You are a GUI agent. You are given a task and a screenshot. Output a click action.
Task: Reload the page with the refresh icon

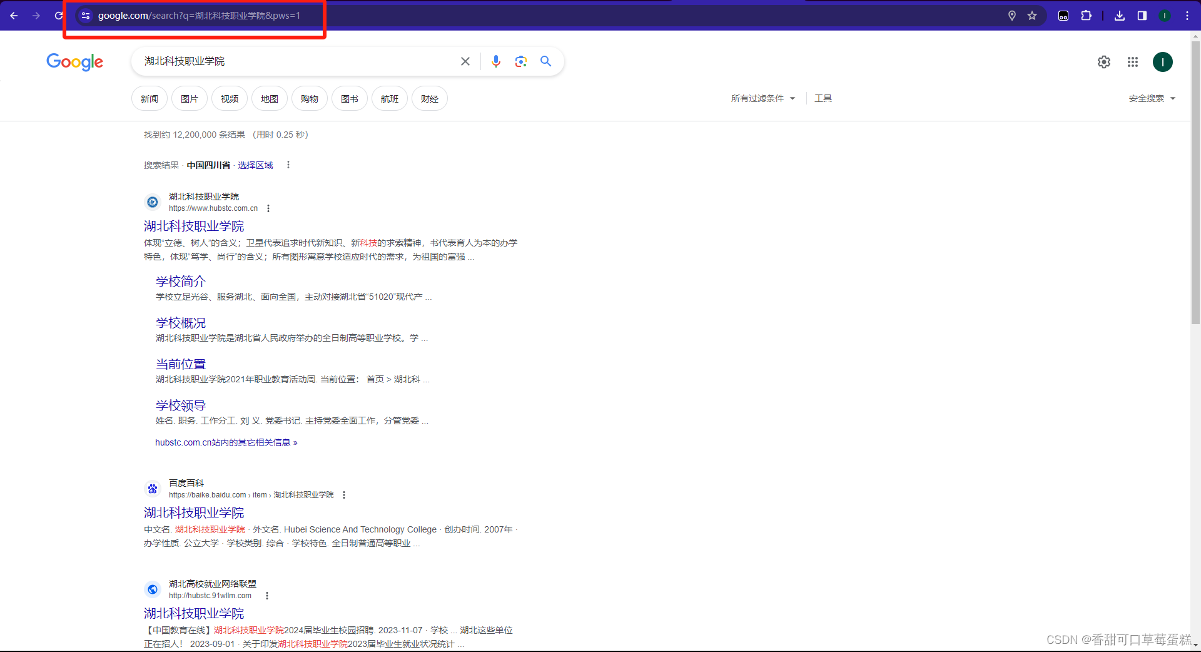click(58, 16)
